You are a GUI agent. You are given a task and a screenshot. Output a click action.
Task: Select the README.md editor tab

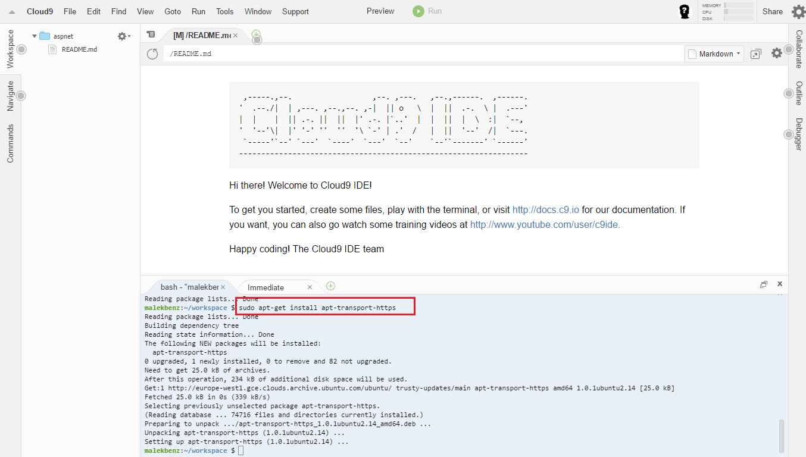click(x=202, y=36)
